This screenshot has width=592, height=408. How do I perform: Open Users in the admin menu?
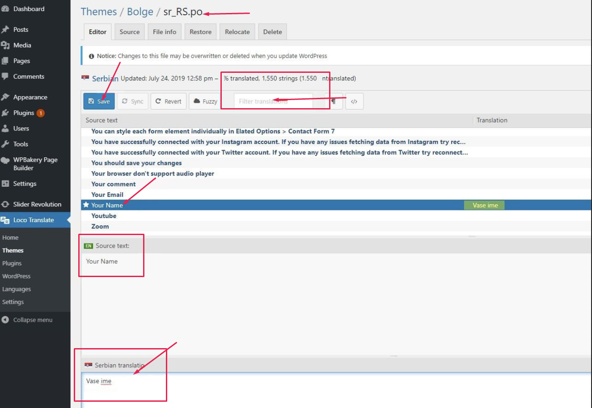pos(21,128)
